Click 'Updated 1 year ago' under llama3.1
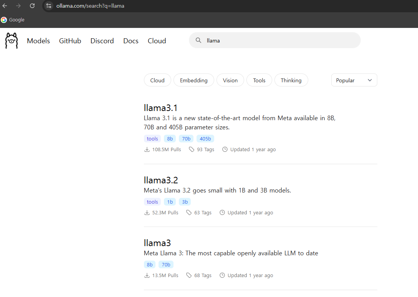This screenshot has height=297, width=418. point(253,149)
